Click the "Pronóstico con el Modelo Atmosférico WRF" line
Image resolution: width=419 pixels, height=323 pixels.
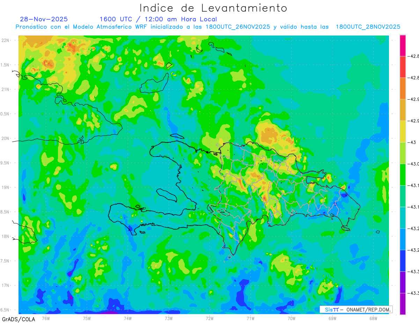tap(208, 27)
